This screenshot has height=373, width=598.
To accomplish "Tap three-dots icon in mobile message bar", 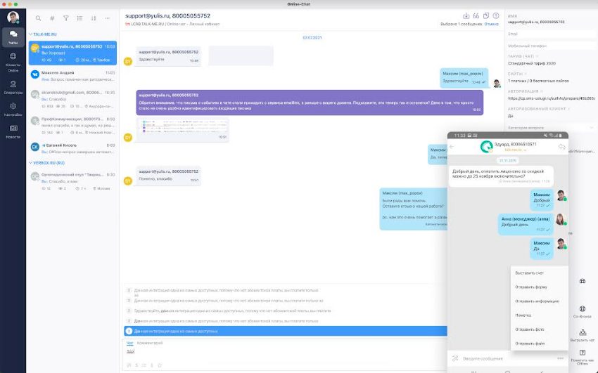I will (x=560, y=358).
